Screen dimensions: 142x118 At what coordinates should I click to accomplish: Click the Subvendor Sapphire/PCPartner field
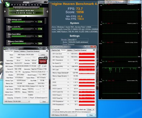39,69
